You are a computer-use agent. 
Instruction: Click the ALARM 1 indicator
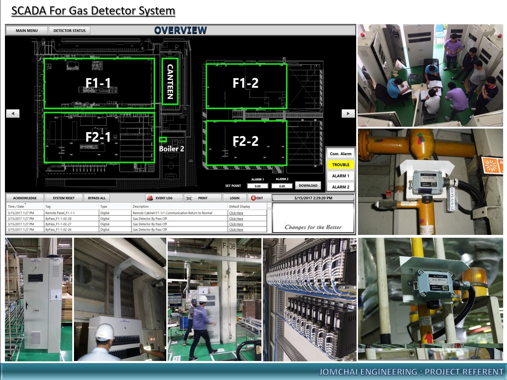click(341, 176)
